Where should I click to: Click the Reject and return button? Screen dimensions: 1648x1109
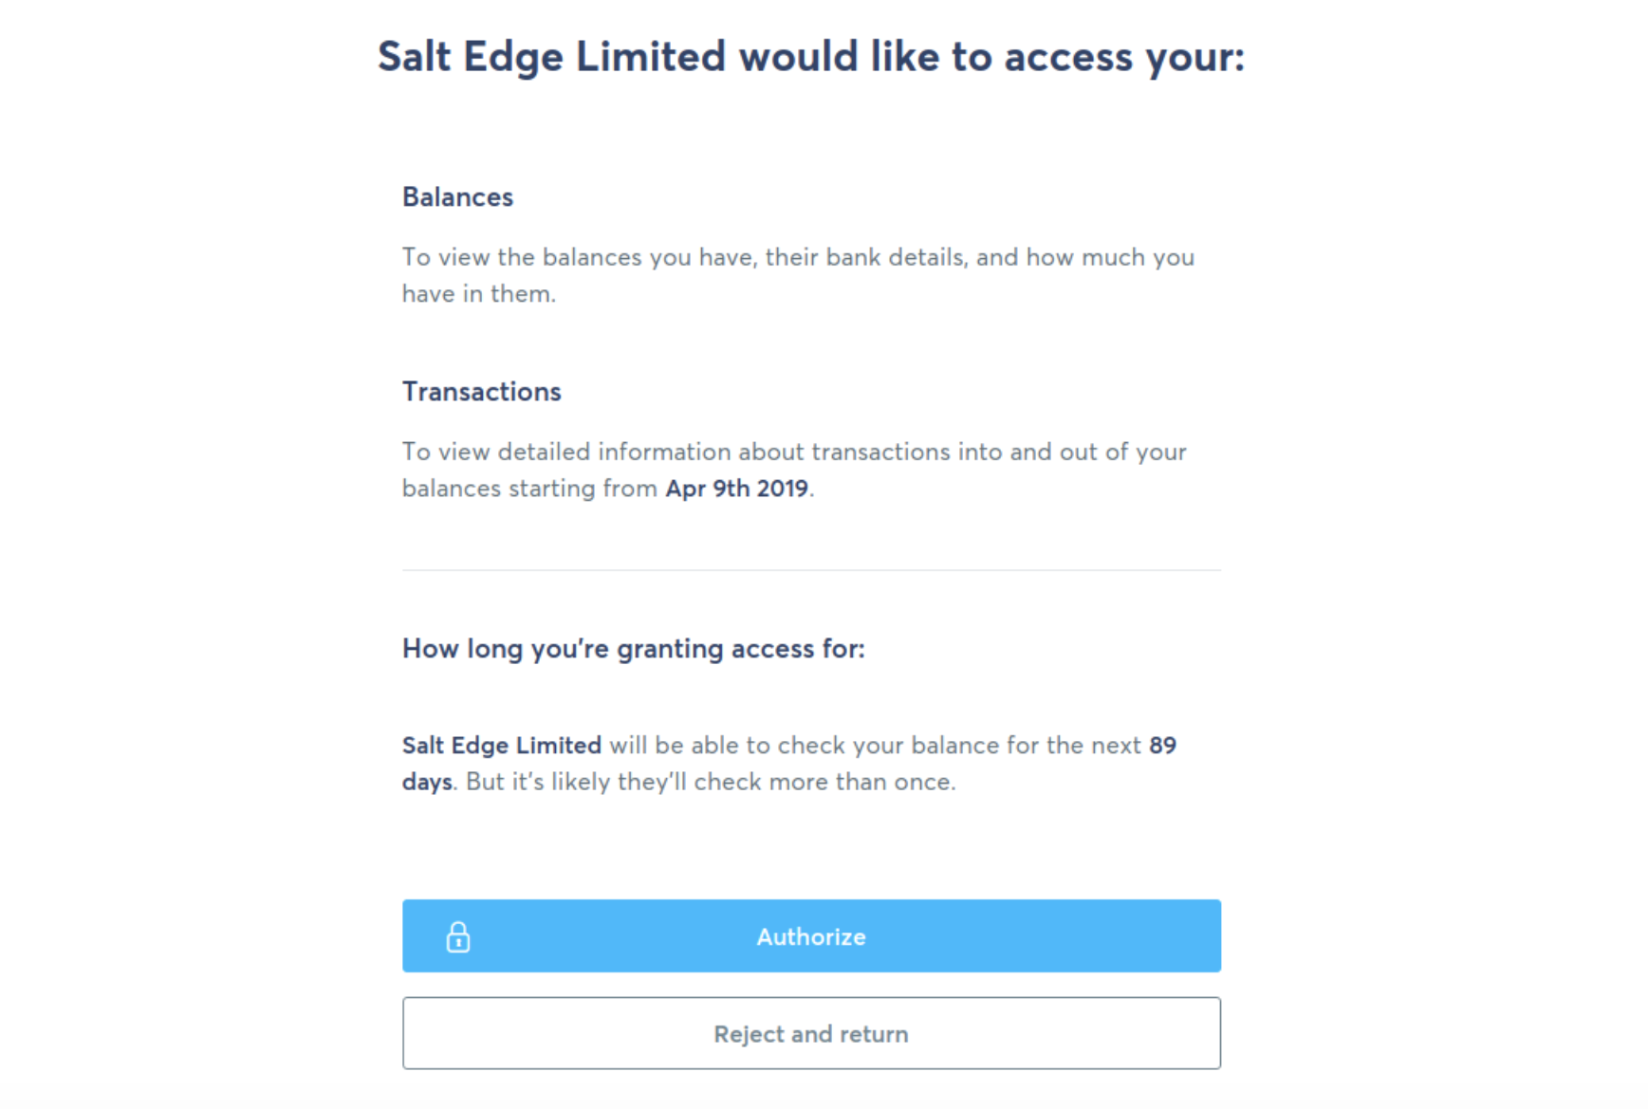pyautogui.click(x=811, y=1033)
